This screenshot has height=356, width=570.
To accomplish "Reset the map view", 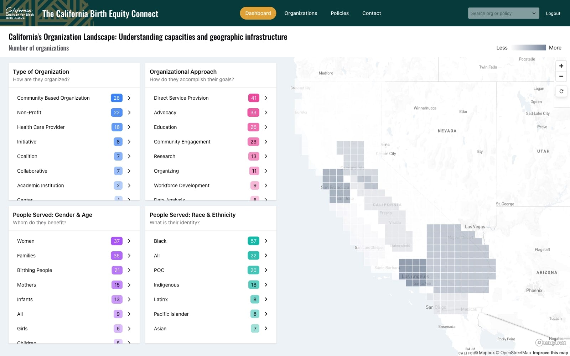I will [x=561, y=91].
